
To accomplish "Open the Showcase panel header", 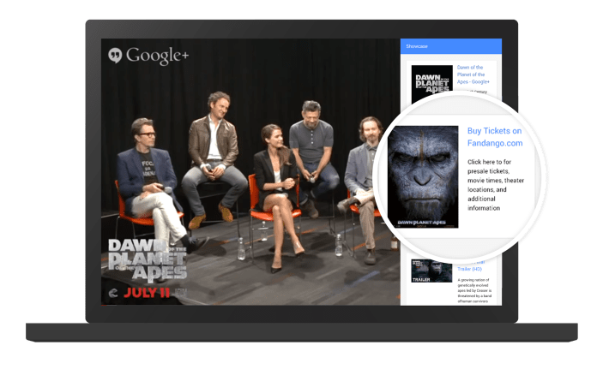I will pos(450,46).
